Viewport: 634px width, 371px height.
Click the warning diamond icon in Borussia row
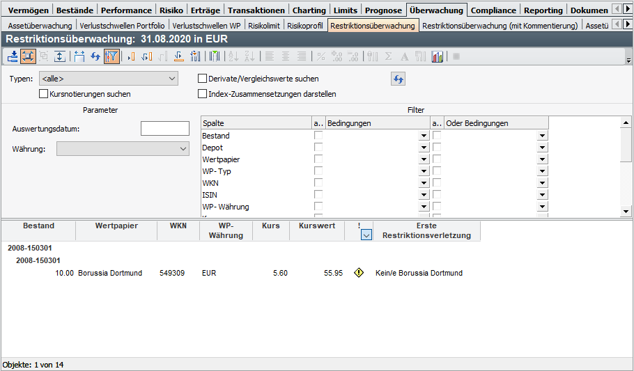(x=359, y=274)
